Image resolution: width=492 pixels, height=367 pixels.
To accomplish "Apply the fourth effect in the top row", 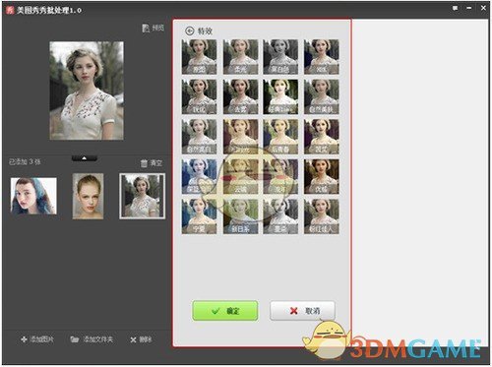I will click(x=322, y=57).
